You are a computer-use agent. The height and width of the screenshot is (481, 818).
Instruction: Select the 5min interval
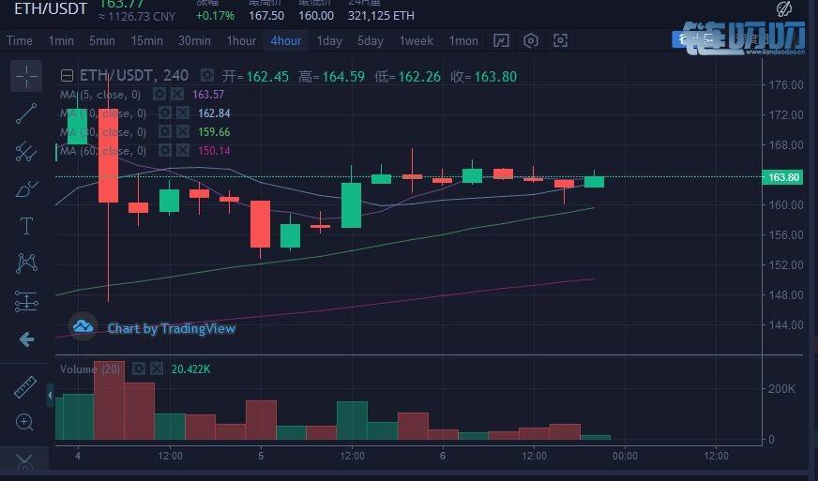[x=101, y=40]
